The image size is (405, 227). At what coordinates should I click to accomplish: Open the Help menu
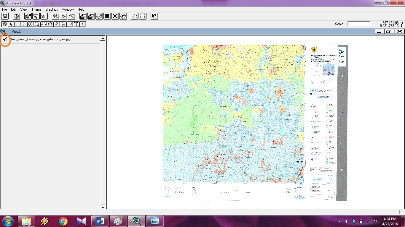pyautogui.click(x=81, y=9)
